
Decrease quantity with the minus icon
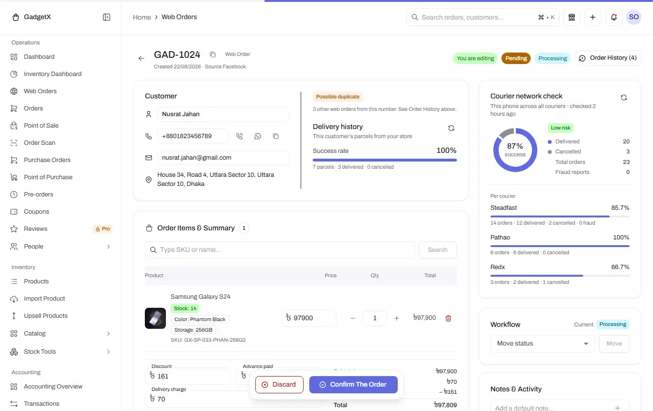353,318
